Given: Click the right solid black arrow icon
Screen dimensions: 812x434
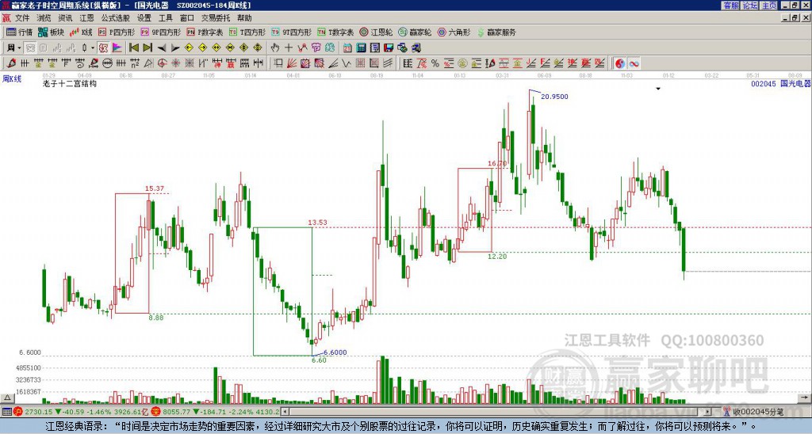Looking at the screenshot, I should point(175,48).
